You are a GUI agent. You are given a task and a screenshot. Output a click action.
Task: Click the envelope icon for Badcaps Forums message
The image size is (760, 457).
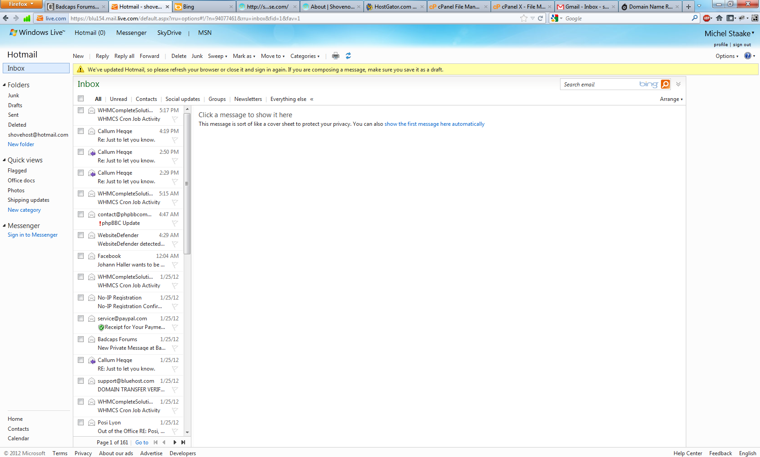(x=91, y=339)
